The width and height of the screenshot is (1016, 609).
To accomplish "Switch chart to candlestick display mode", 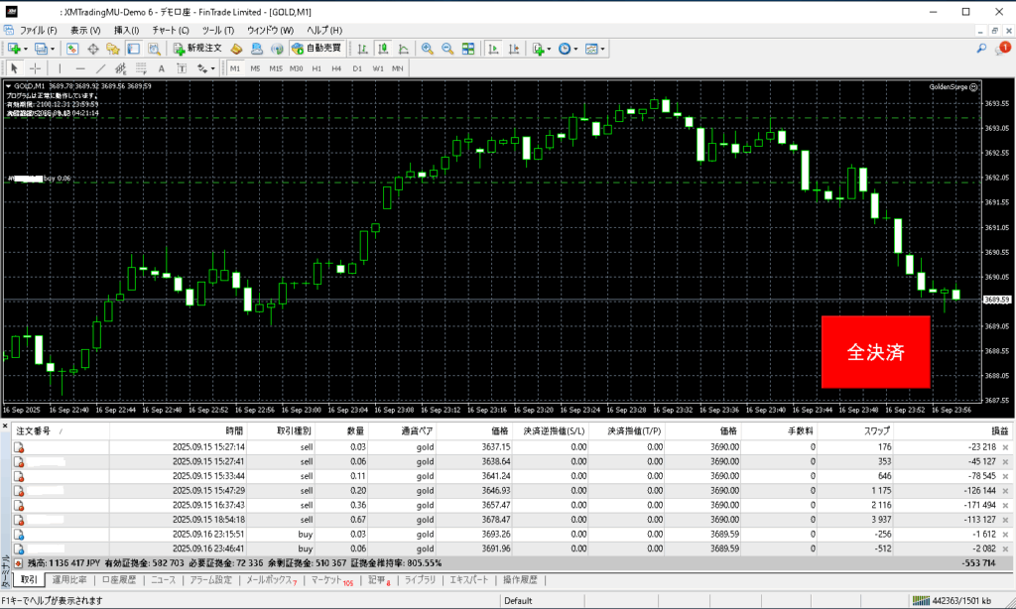I will [x=383, y=48].
